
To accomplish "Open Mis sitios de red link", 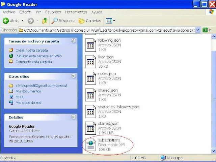I will (28, 103).
